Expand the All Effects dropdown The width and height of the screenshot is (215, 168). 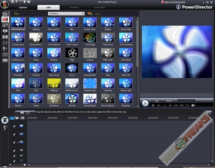click(66, 14)
